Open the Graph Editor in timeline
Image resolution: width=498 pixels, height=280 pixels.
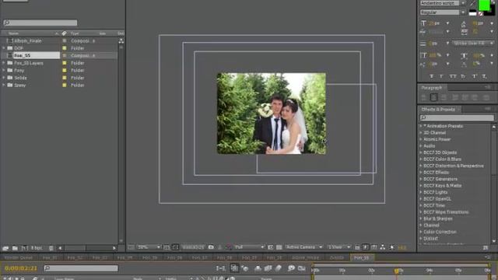coord(301,268)
